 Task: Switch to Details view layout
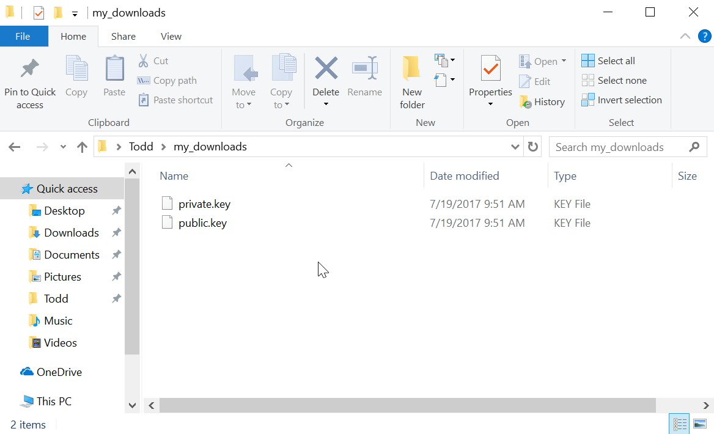point(680,424)
